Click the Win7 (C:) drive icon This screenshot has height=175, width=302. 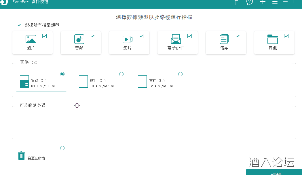pos(24,81)
